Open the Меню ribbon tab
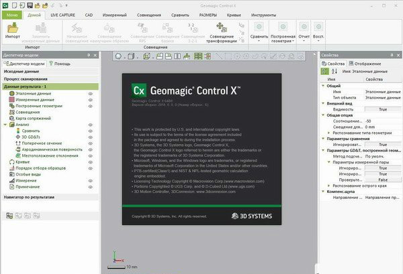Viewport: 403px width, 274px height. (12, 15)
